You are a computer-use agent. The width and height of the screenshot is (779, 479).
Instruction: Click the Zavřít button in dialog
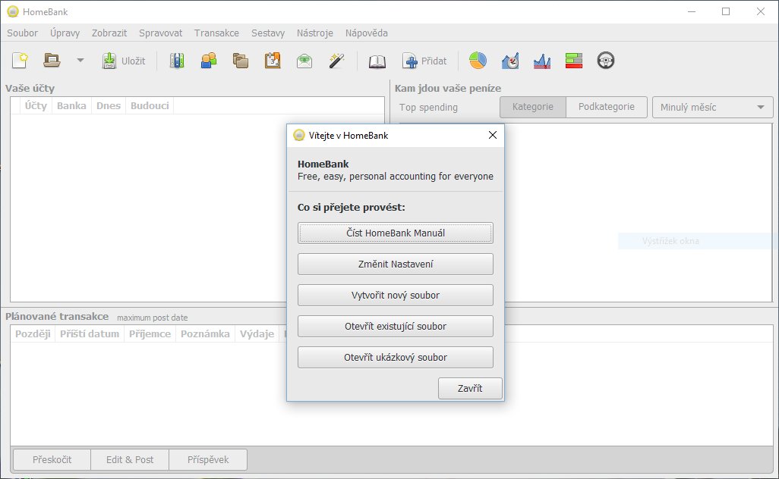pos(470,388)
